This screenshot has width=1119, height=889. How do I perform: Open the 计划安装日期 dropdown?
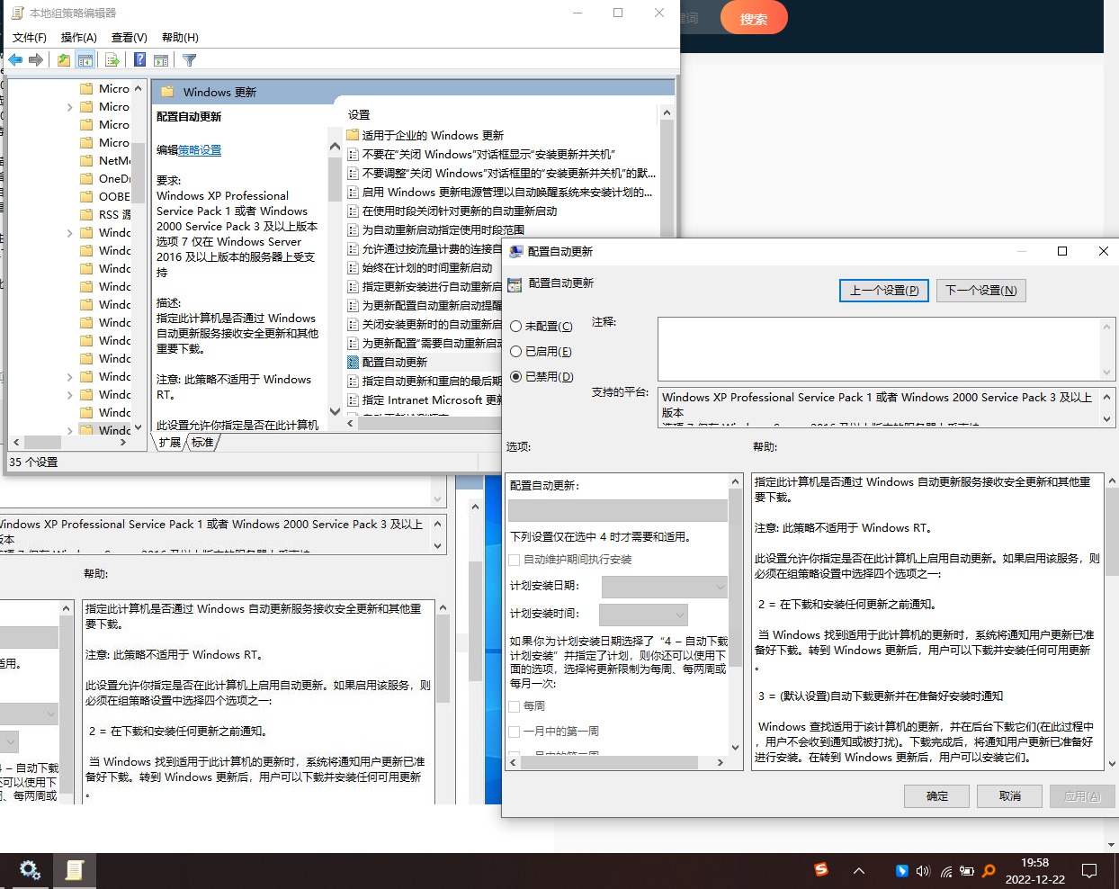(x=664, y=587)
